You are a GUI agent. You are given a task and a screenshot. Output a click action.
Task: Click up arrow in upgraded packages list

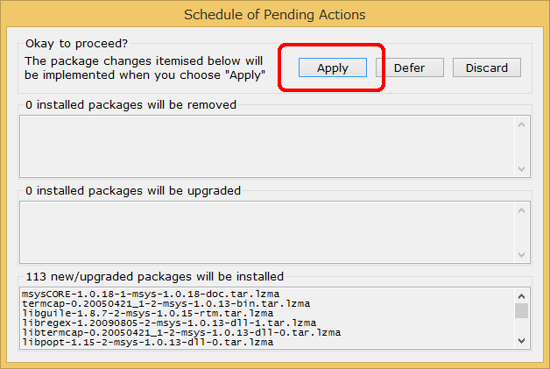point(522,210)
